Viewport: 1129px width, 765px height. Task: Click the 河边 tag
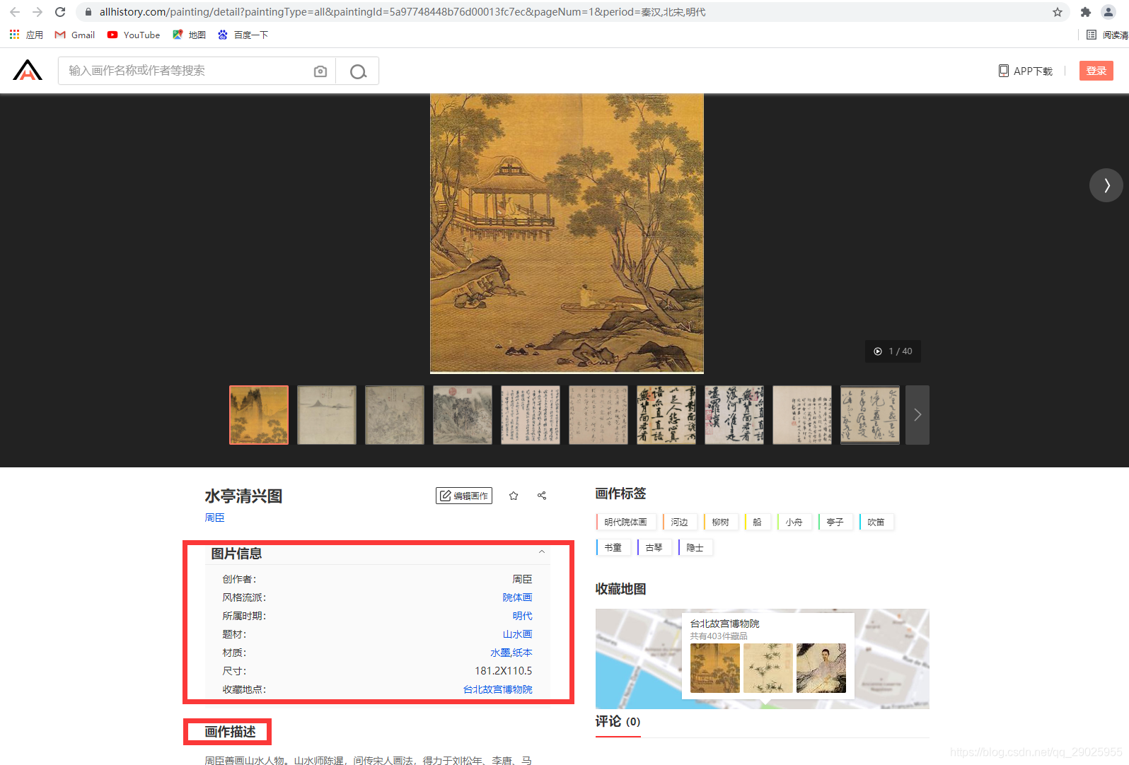pyautogui.click(x=680, y=522)
